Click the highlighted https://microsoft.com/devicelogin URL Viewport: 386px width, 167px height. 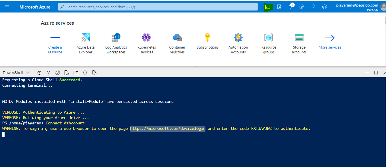(168, 128)
